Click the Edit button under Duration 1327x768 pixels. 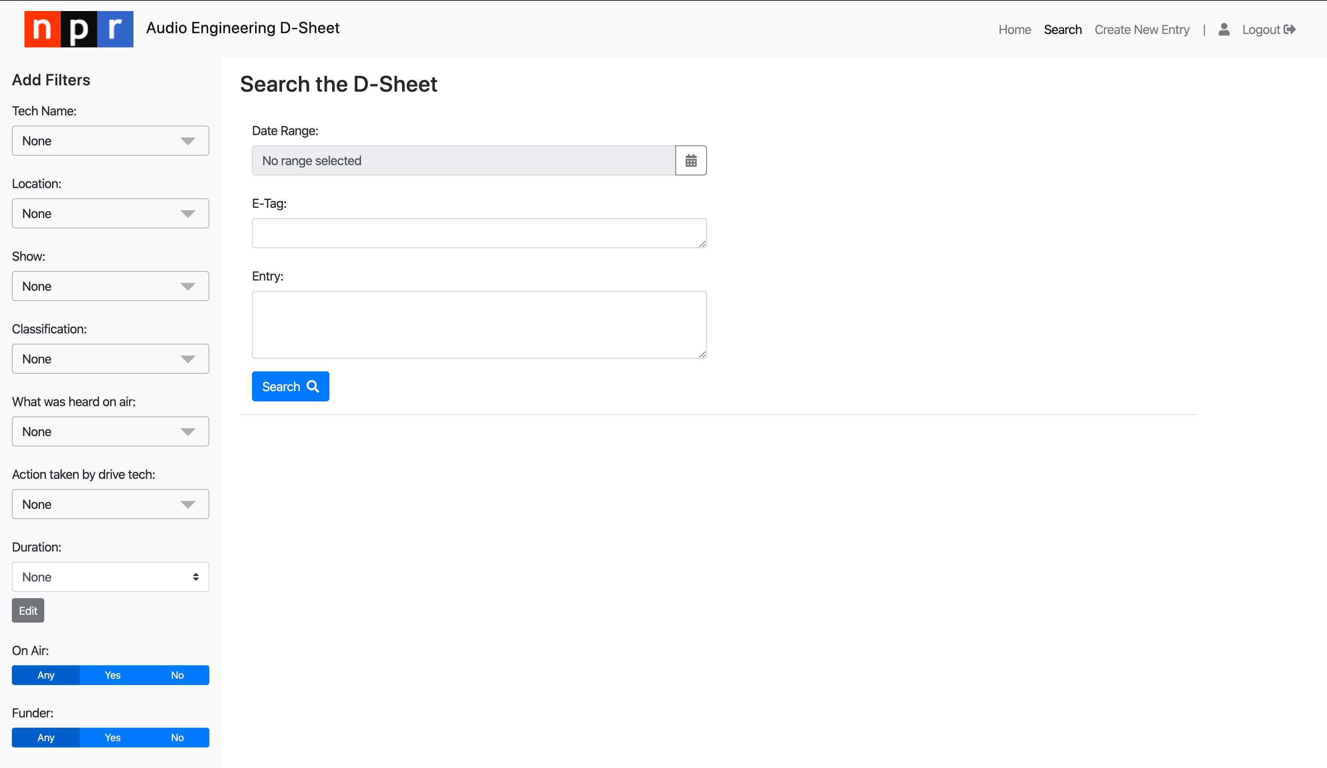[28, 610]
